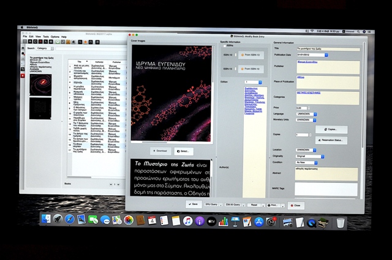392x260 pixels.
Task: Click the Reset button
Action: 254,205
